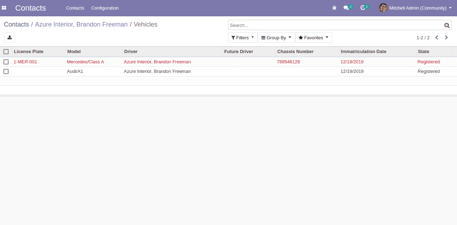
Task: Check the 1-MER-001 row checkbox
Action: 6,62
